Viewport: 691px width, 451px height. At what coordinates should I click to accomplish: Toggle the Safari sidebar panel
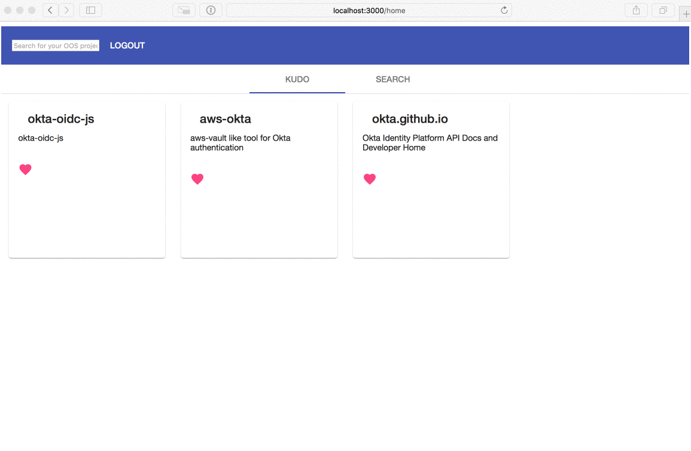90,10
